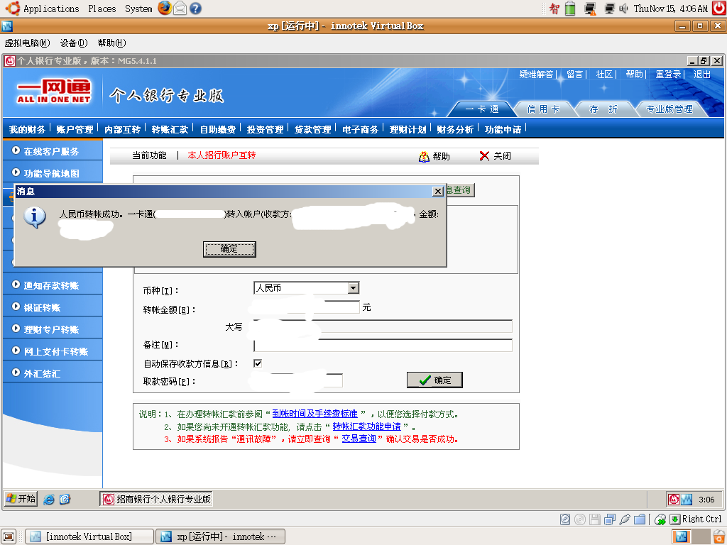Click the 疑难解答 header link
This screenshot has height=545, width=727.
[x=536, y=74]
